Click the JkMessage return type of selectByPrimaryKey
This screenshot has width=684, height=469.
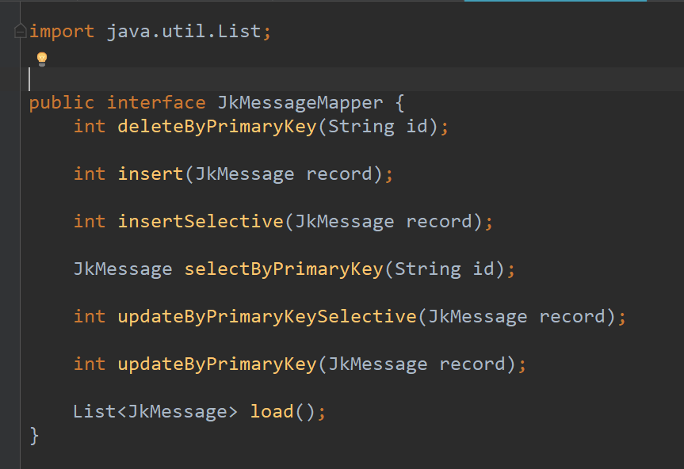(x=122, y=269)
